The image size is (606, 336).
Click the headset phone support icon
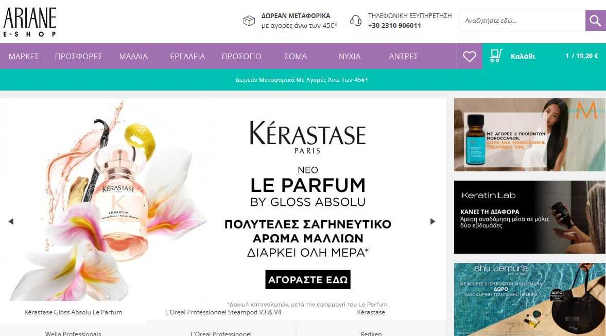click(x=356, y=21)
